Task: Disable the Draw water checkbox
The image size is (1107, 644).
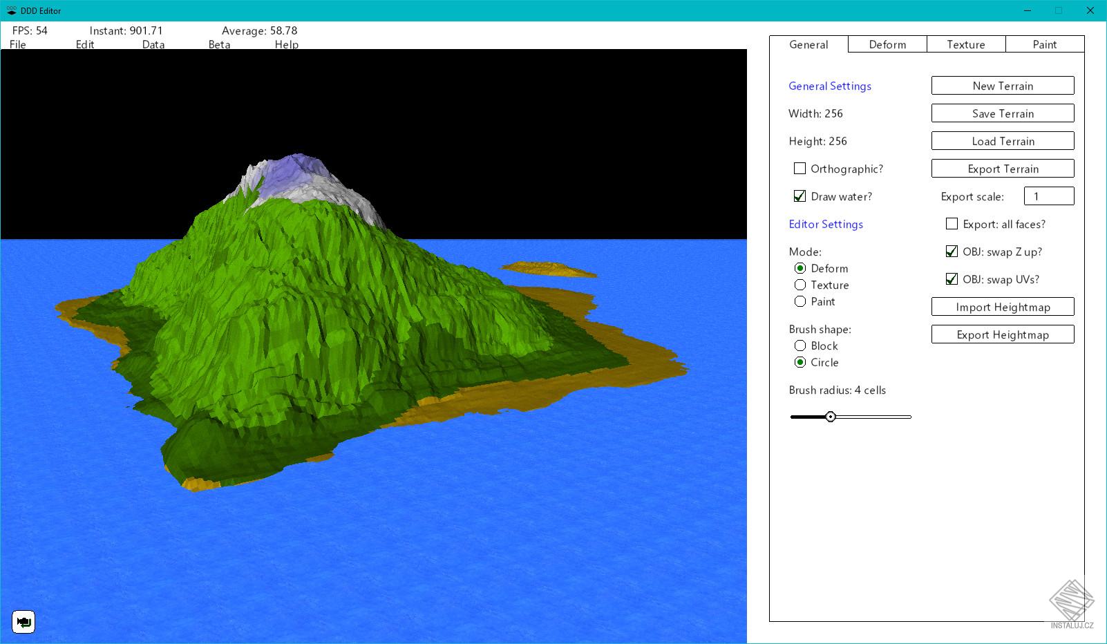Action: (x=799, y=196)
